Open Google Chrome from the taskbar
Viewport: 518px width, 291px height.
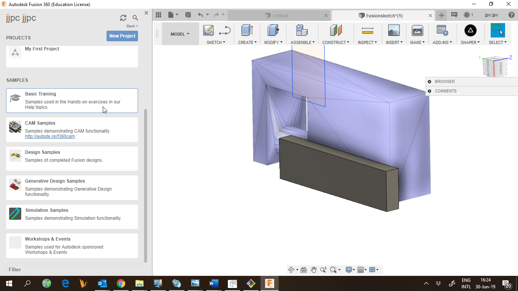coord(121,283)
